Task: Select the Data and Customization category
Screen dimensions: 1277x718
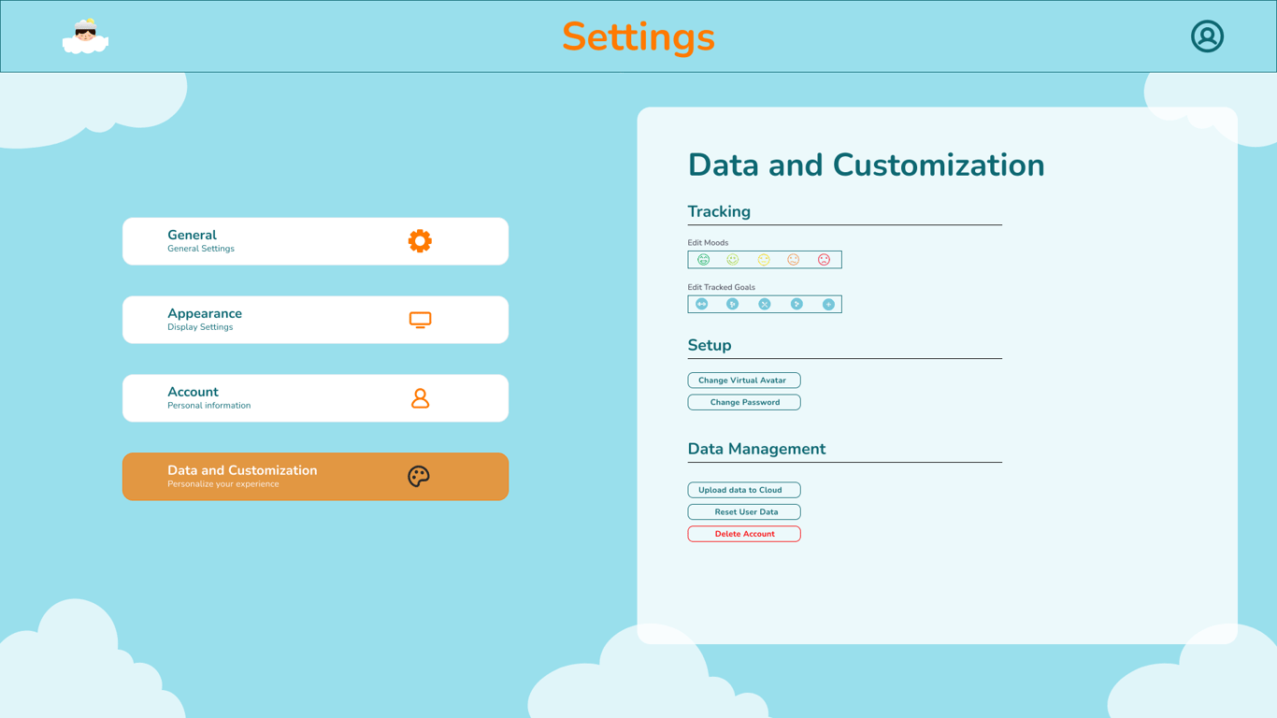Action: (x=315, y=477)
